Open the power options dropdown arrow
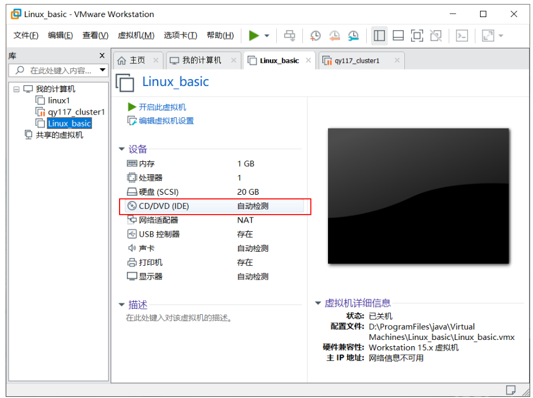Image resolution: width=533 pixels, height=398 pixels. (x=267, y=35)
